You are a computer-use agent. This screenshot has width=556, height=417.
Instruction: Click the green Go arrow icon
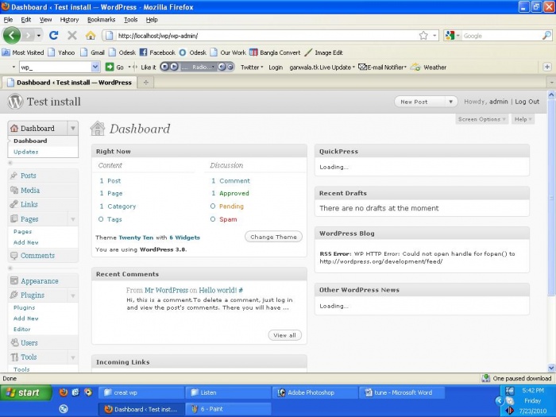pos(110,67)
